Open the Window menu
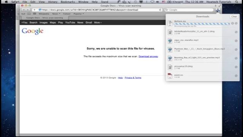Image resolution: width=243 pixels, height=137 pixels. point(83,2)
